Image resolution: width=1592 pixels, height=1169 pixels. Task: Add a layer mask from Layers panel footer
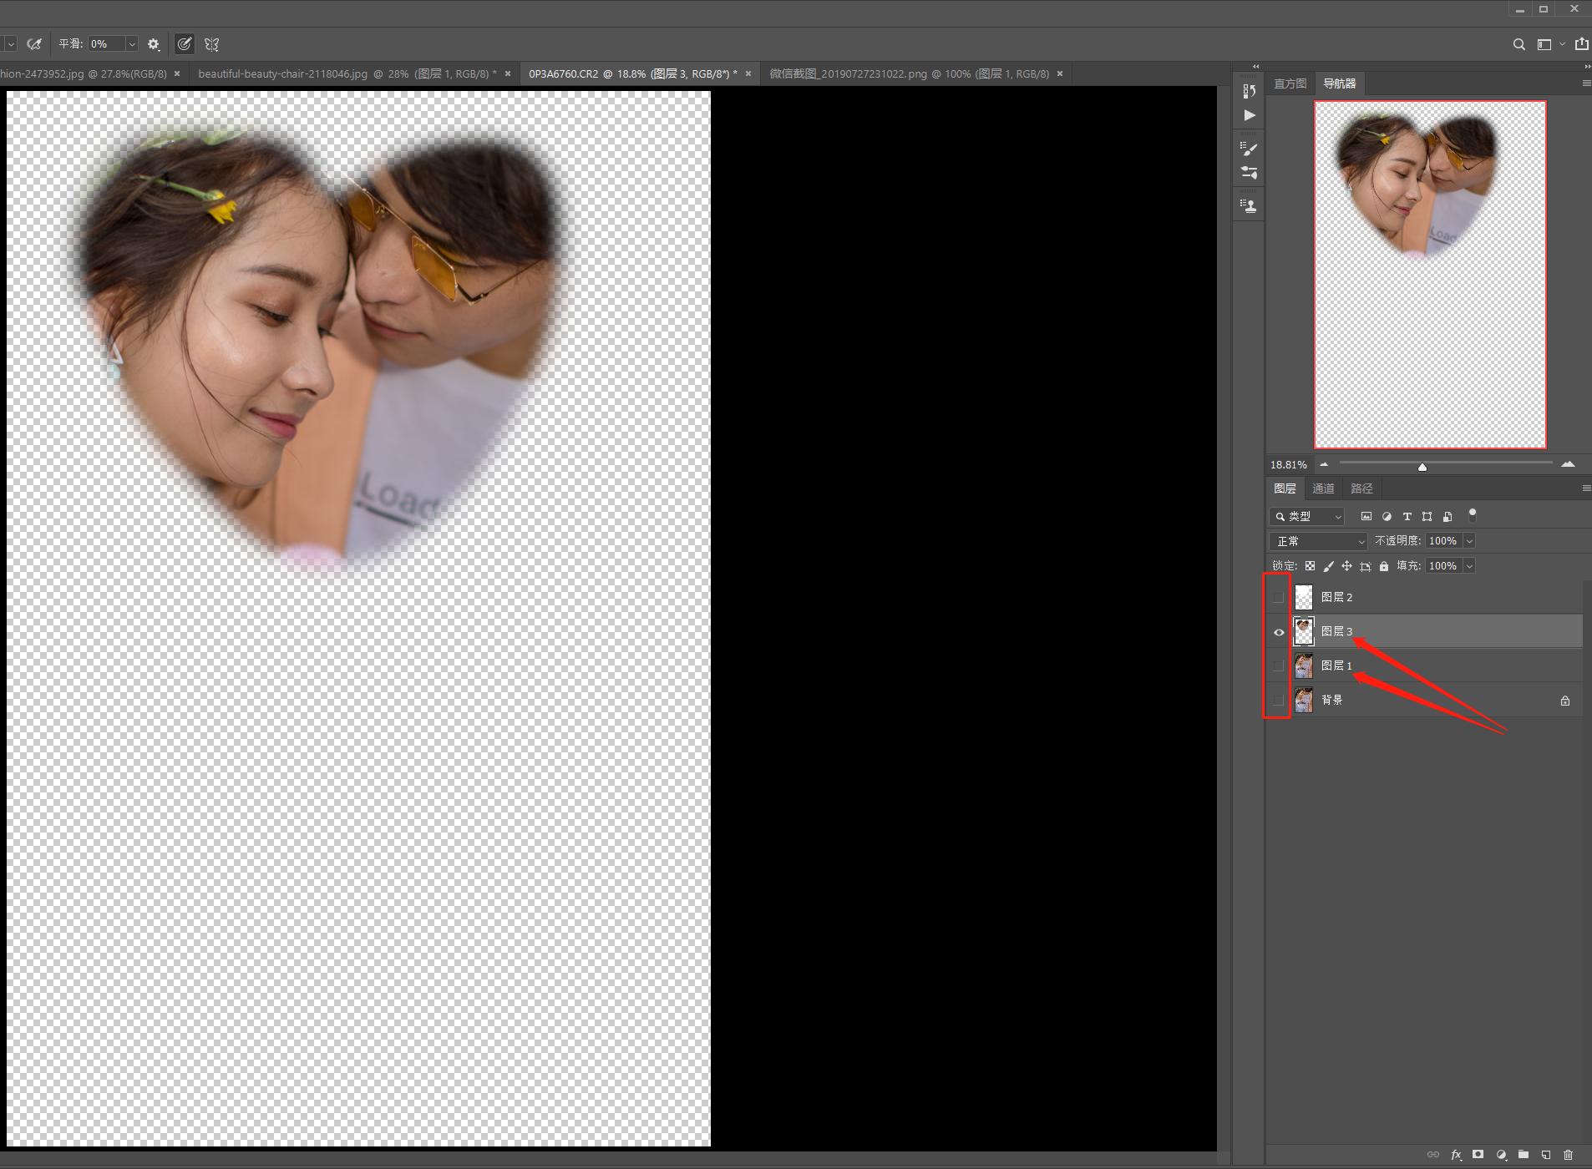point(1478,1155)
